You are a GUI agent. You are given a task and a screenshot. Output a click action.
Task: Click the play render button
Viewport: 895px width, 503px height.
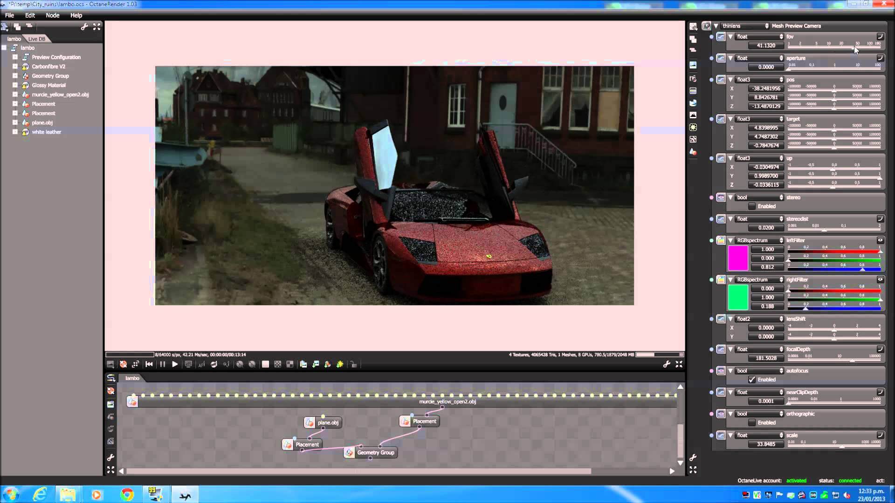pos(175,364)
